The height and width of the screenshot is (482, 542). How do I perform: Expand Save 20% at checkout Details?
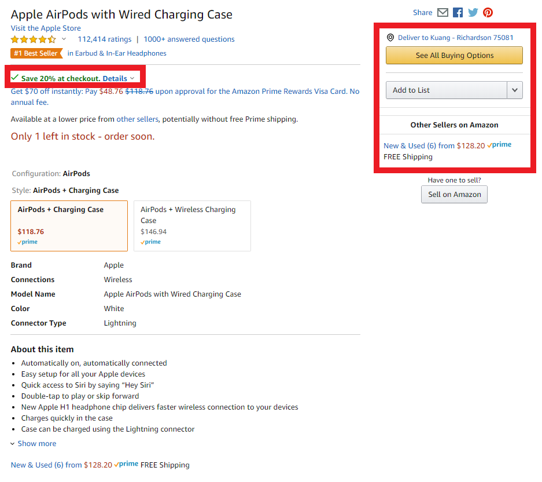click(x=118, y=79)
